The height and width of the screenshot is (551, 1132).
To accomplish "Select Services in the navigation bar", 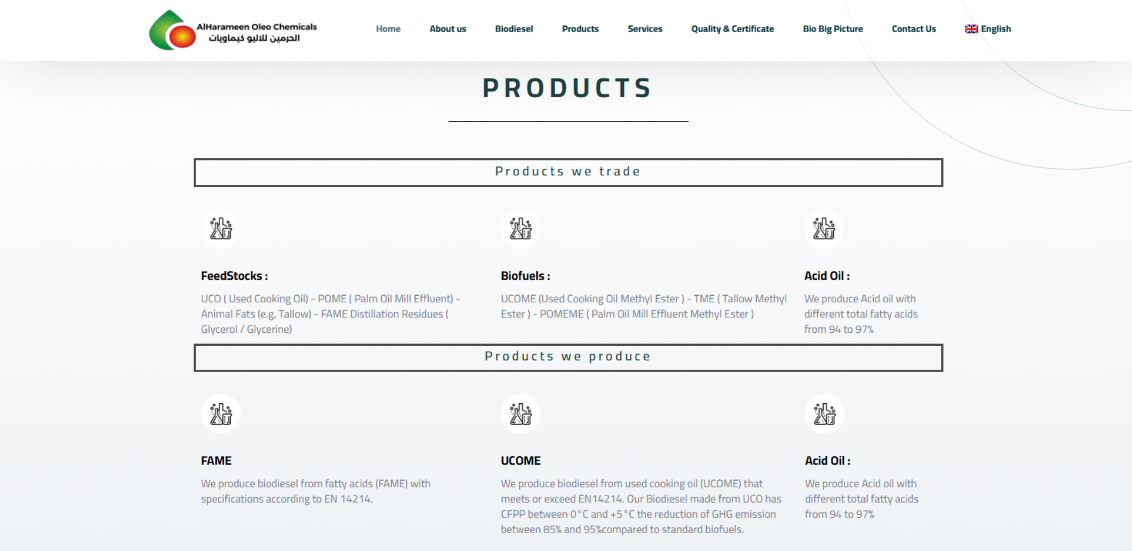I will coord(645,29).
